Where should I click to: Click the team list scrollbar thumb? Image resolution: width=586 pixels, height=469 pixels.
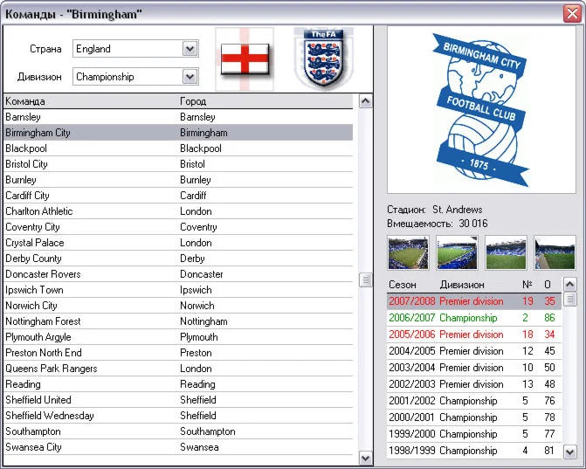[x=365, y=279]
